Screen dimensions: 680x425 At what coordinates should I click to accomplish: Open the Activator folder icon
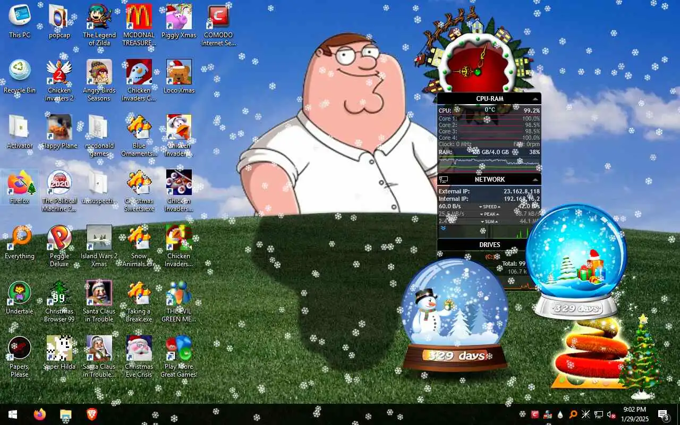(x=20, y=133)
